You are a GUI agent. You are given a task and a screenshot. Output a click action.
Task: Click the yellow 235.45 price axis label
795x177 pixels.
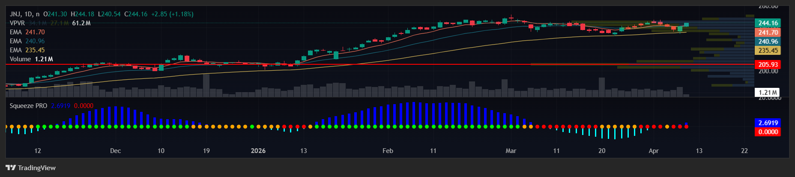coord(768,51)
